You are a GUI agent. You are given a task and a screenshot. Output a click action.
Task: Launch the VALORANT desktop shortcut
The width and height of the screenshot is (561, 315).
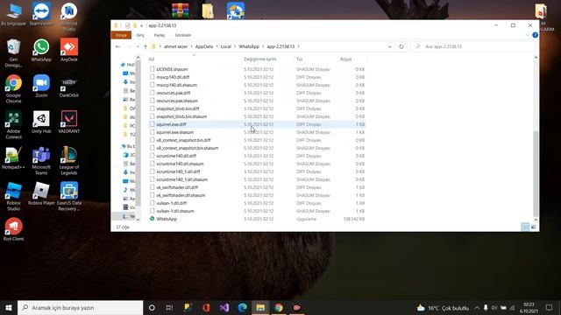[x=68, y=122]
